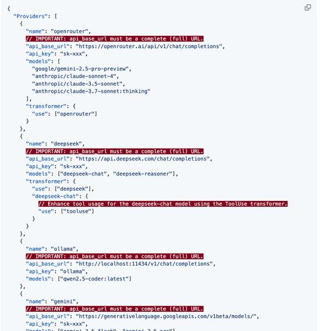This screenshot has width=320, height=331.
Task: Click the "google/gemini-2.5-pro-preview" model entry
Action: pos(80,69)
